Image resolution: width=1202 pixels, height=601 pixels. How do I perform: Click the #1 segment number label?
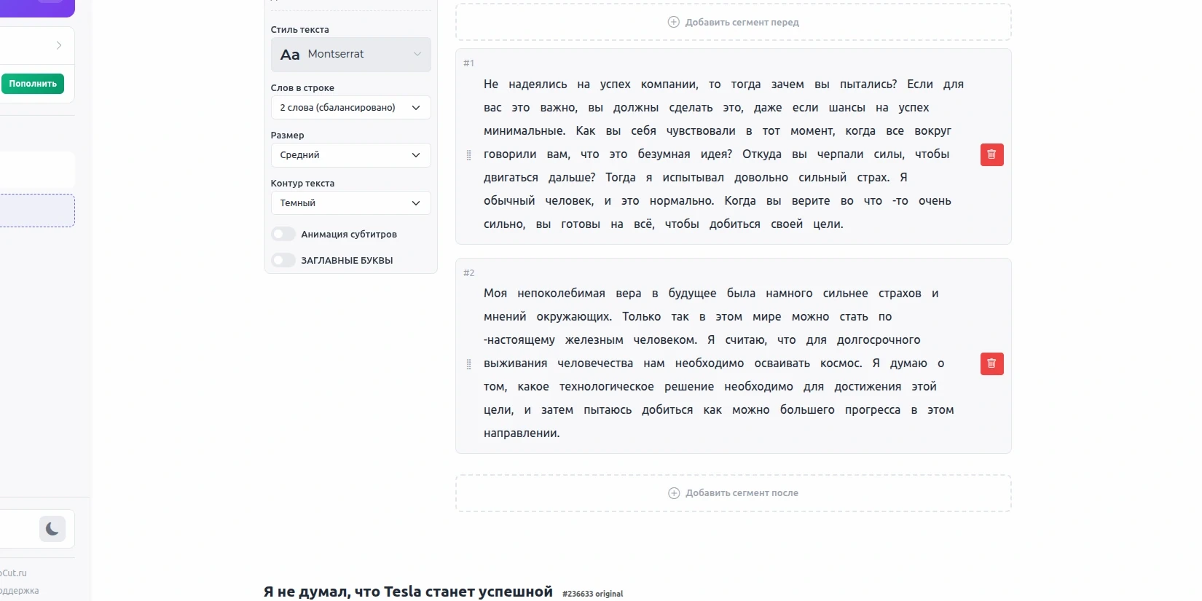coord(468,63)
